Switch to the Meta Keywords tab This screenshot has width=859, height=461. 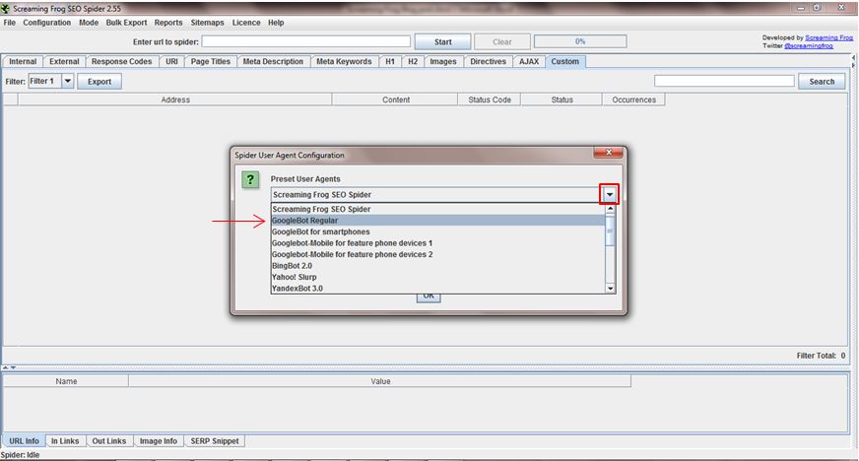pyautogui.click(x=344, y=61)
